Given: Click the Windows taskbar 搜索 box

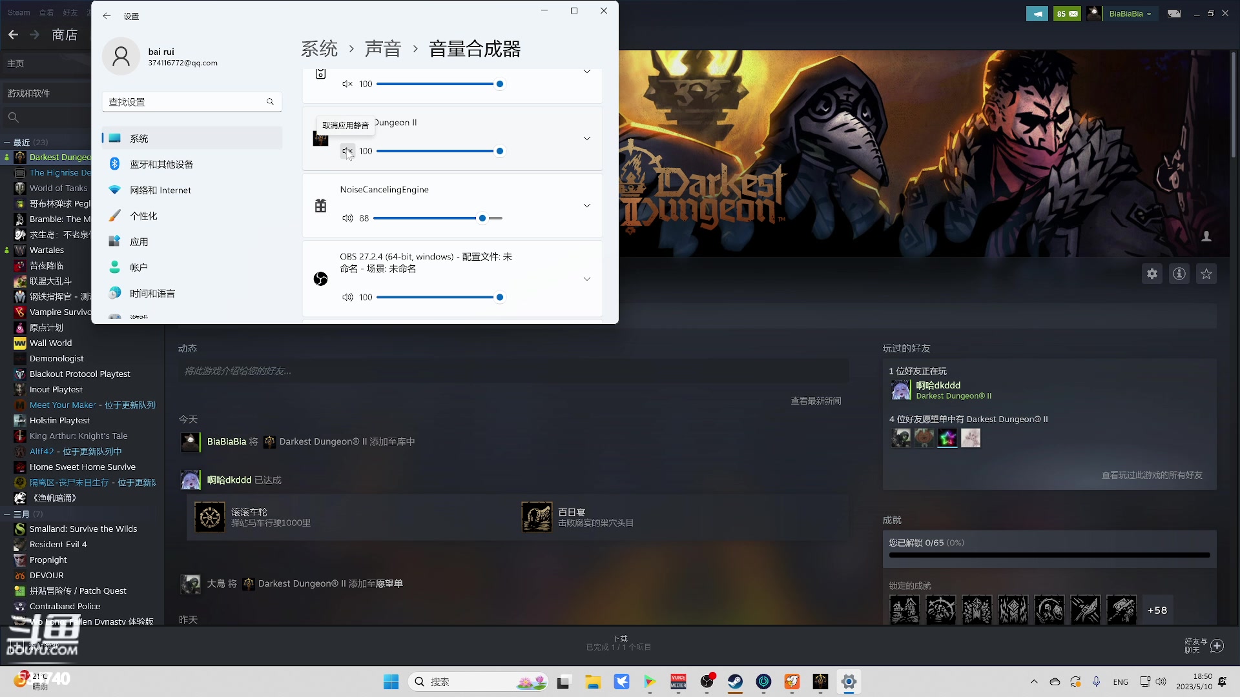Looking at the screenshot, I should pos(479,682).
